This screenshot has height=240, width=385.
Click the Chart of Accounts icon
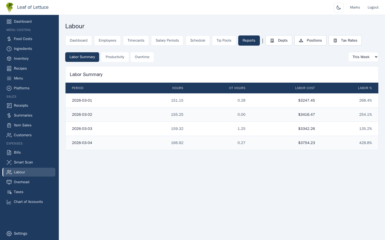[x=9, y=202]
